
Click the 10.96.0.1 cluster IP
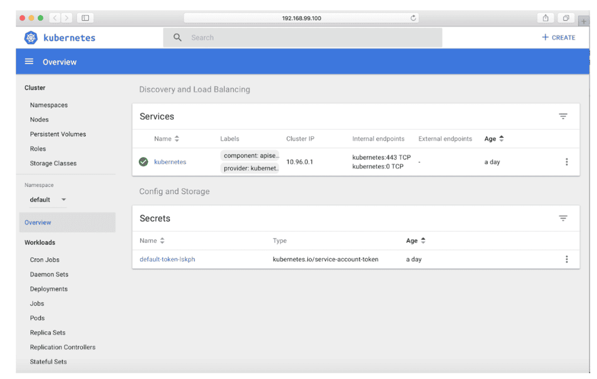300,162
